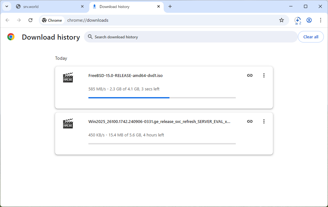Open the three-dot menu for FreeBSD download
328x207 pixels.
(264, 75)
